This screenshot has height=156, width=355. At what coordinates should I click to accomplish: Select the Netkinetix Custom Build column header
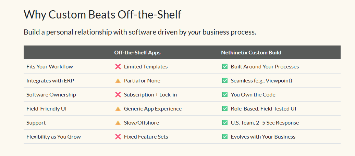[x=251, y=53]
